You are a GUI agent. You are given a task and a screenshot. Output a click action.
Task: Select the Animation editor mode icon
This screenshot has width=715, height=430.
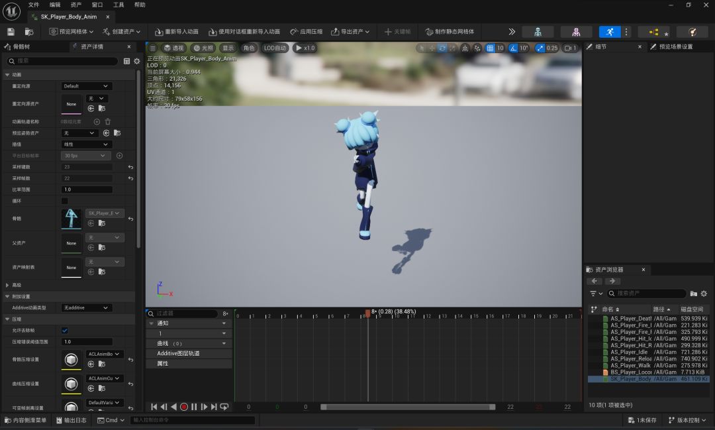pyautogui.click(x=610, y=32)
